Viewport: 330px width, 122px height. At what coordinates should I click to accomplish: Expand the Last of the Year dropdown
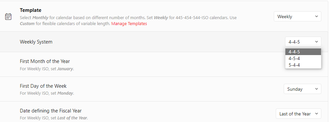click(298, 114)
